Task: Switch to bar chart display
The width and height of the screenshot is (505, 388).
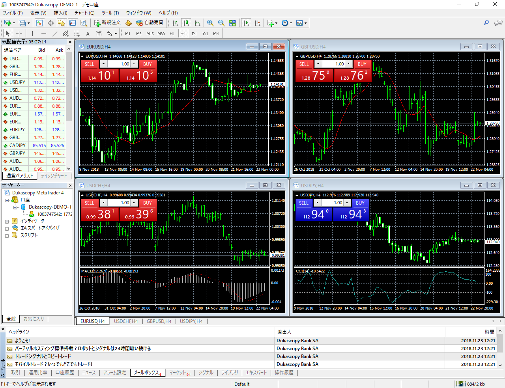Action: (x=175, y=23)
